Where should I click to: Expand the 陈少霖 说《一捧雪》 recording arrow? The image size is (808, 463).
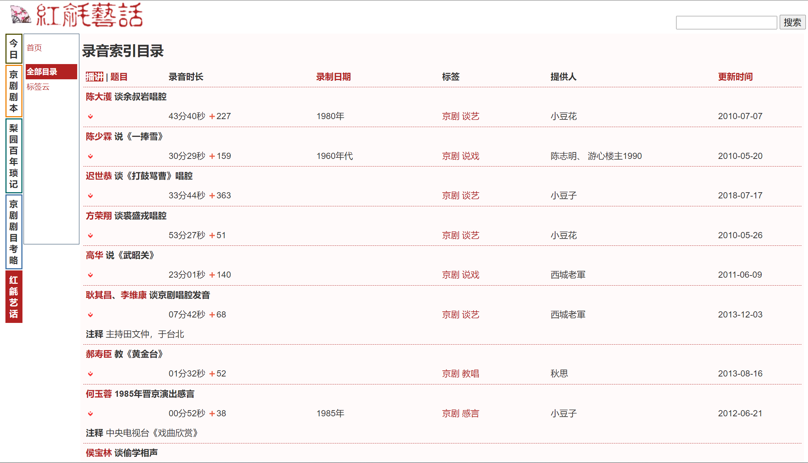coord(91,156)
